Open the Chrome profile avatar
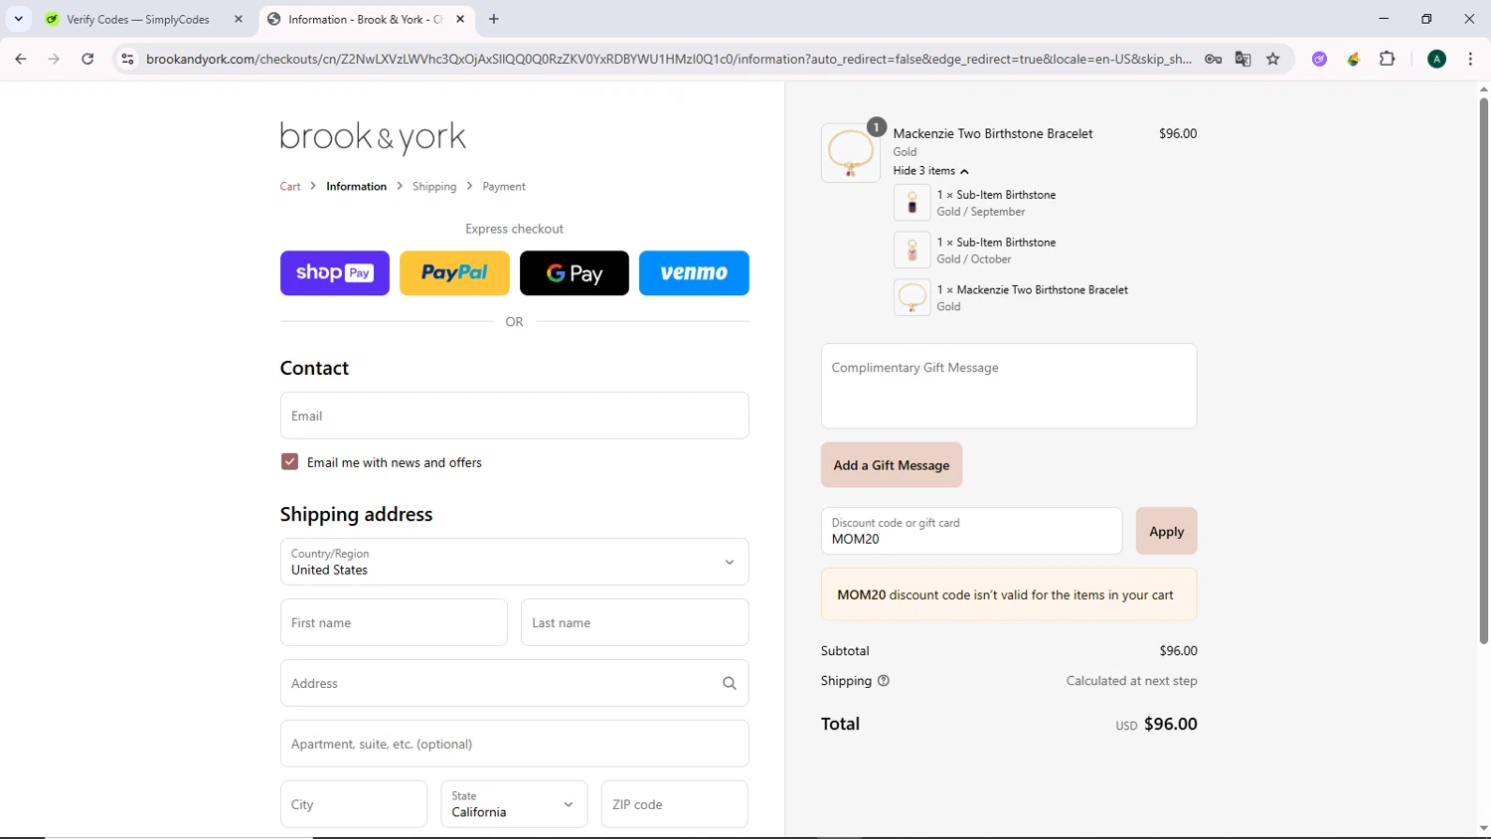 1436,59
